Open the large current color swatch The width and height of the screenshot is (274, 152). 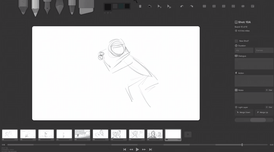tap(108, 7)
